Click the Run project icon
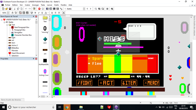 (96, 9)
